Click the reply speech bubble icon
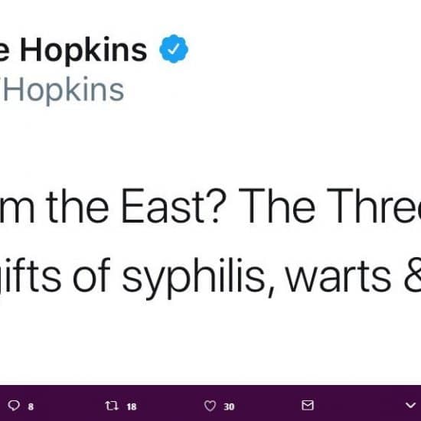The image size is (421, 421). point(14,406)
